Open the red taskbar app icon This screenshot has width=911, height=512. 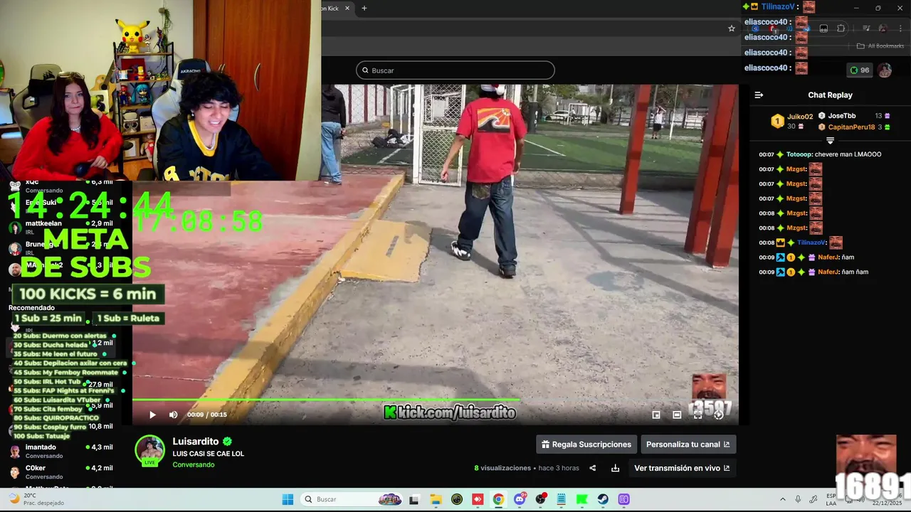[478, 499]
